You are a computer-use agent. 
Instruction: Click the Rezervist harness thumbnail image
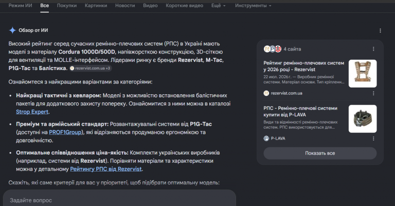(x=363, y=74)
